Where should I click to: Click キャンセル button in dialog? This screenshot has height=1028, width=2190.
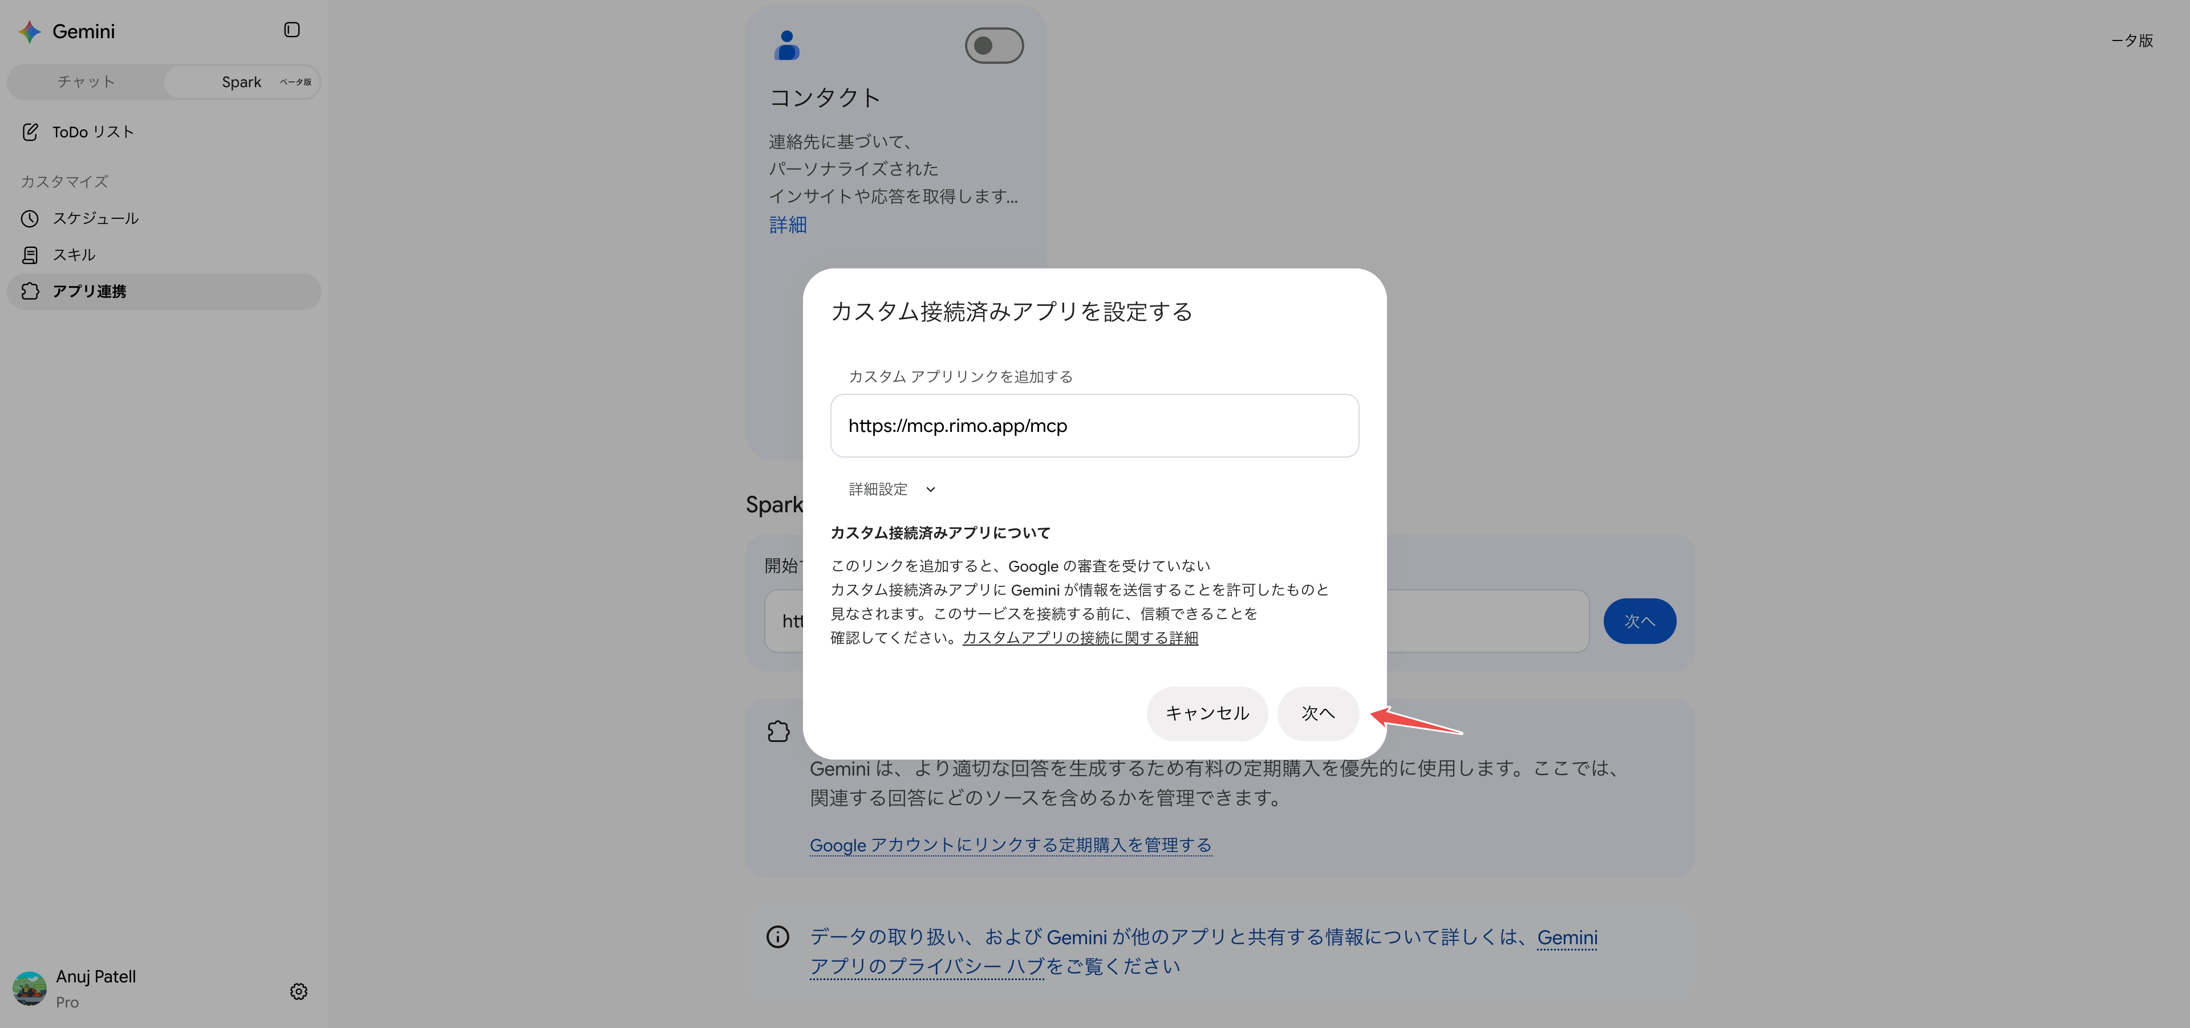[x=1207, y=713]
